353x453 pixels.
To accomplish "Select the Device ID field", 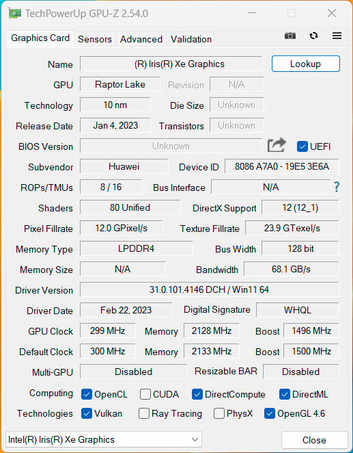I will [x=281, y=166].
